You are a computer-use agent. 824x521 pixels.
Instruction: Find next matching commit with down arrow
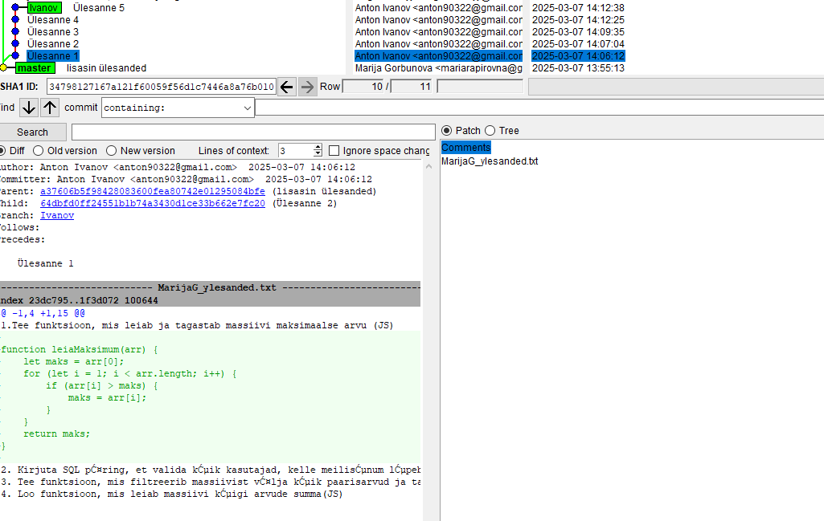click(x=29, y=108)
